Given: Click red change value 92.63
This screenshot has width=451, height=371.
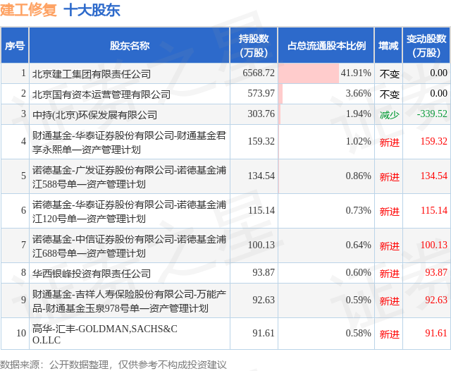Looking at the screenshot, I should point(436,300).
